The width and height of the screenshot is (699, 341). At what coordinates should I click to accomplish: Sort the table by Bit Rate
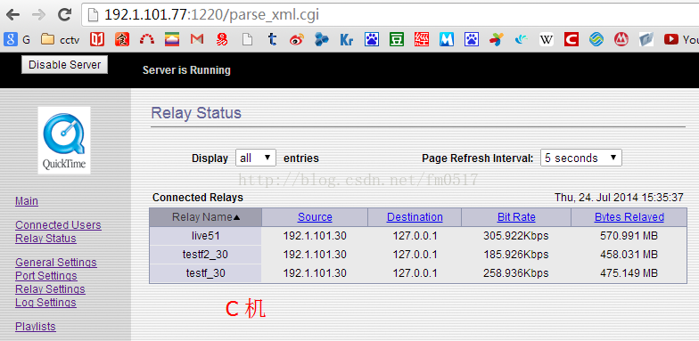[516, 217]
